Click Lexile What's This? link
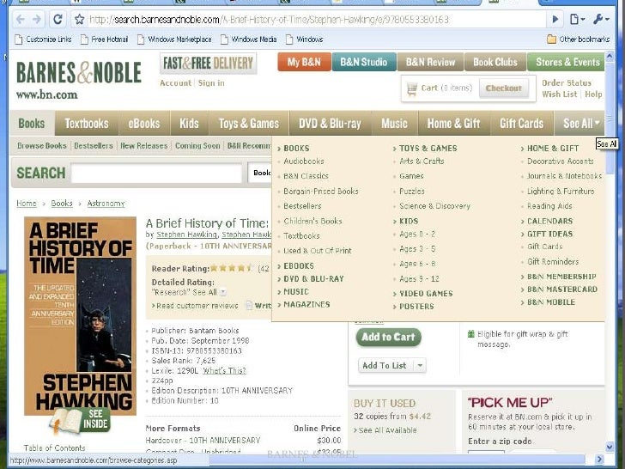The image size is (625, 469). pyautogui.click(x=224, y=370)
